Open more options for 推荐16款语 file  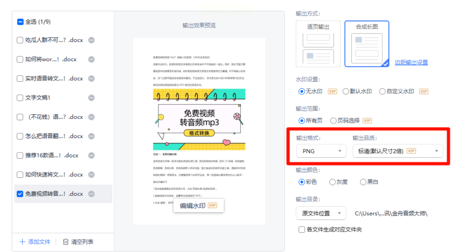click(x=91, y=156)
